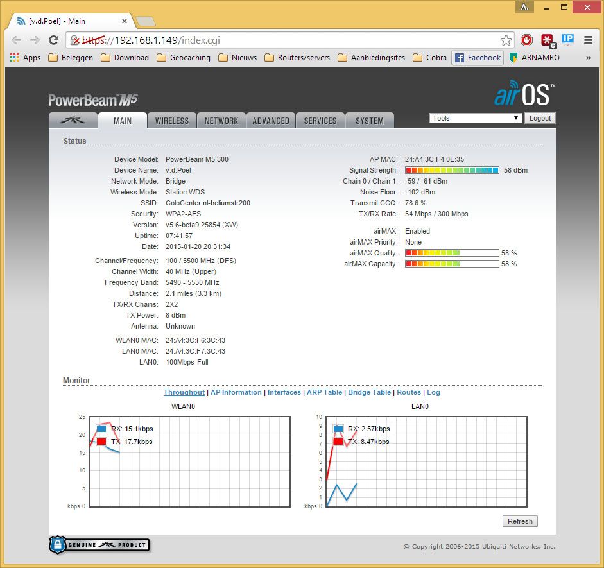Click the red asterisk extension icon
This screenshot has height=568, width=604.
547,40
